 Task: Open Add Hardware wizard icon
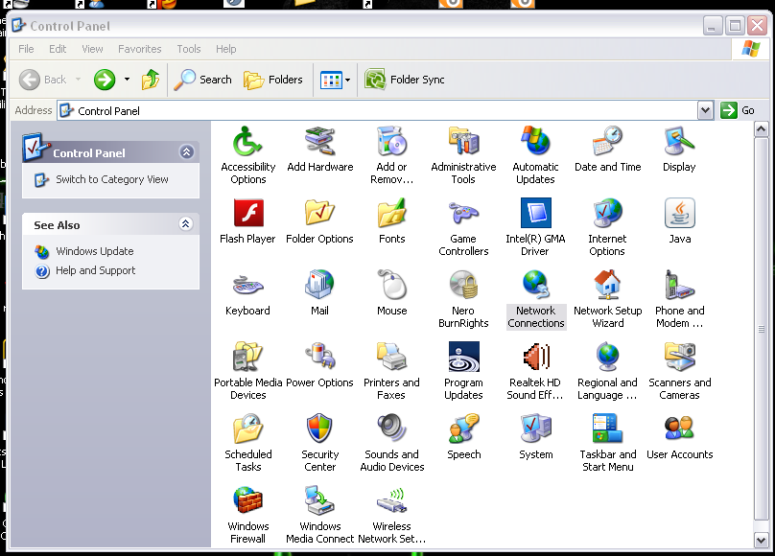coord(319,141)
